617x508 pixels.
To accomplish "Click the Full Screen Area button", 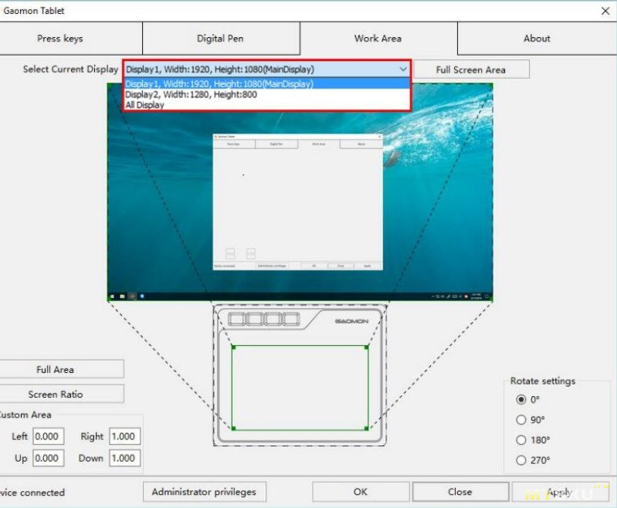I will (470, 69).
